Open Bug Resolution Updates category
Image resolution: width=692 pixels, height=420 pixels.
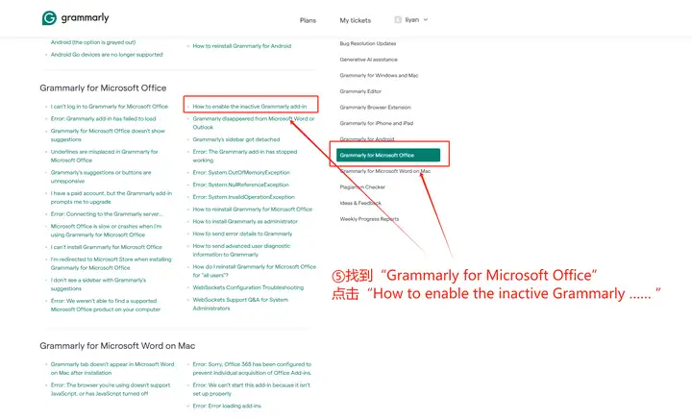pyautogui.click(x=367, y=43)
